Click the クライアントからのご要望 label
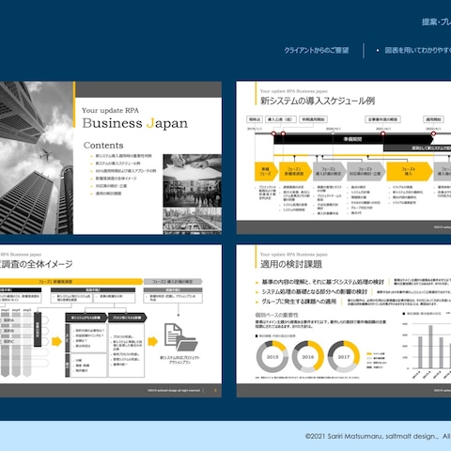Image resolution: width=451 pixels, height=451 pixels. pyautogui.click(x=317, y=51)
